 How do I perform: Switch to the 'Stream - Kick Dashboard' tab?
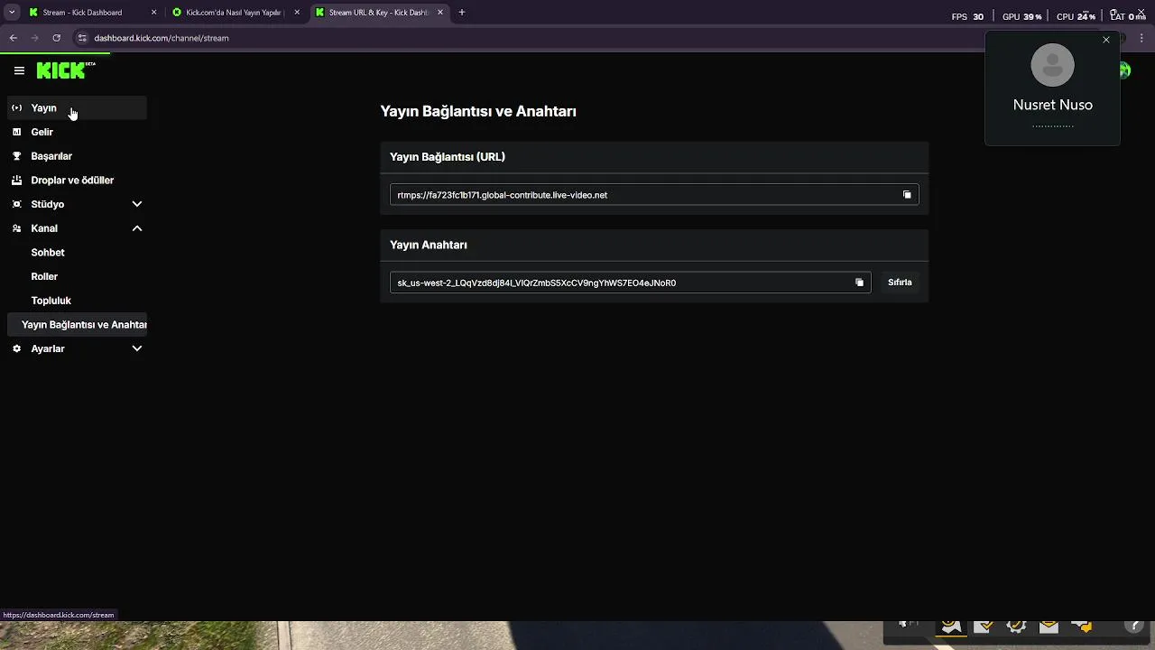[x=93, y=13]
